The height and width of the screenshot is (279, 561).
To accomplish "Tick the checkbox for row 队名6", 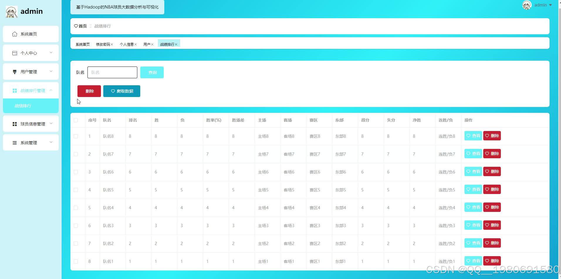I will point(76,172).
